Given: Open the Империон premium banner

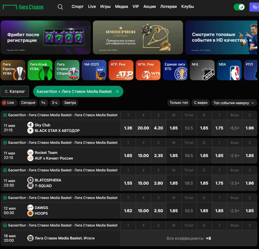Looking at the screenshot, I should 138,37.
